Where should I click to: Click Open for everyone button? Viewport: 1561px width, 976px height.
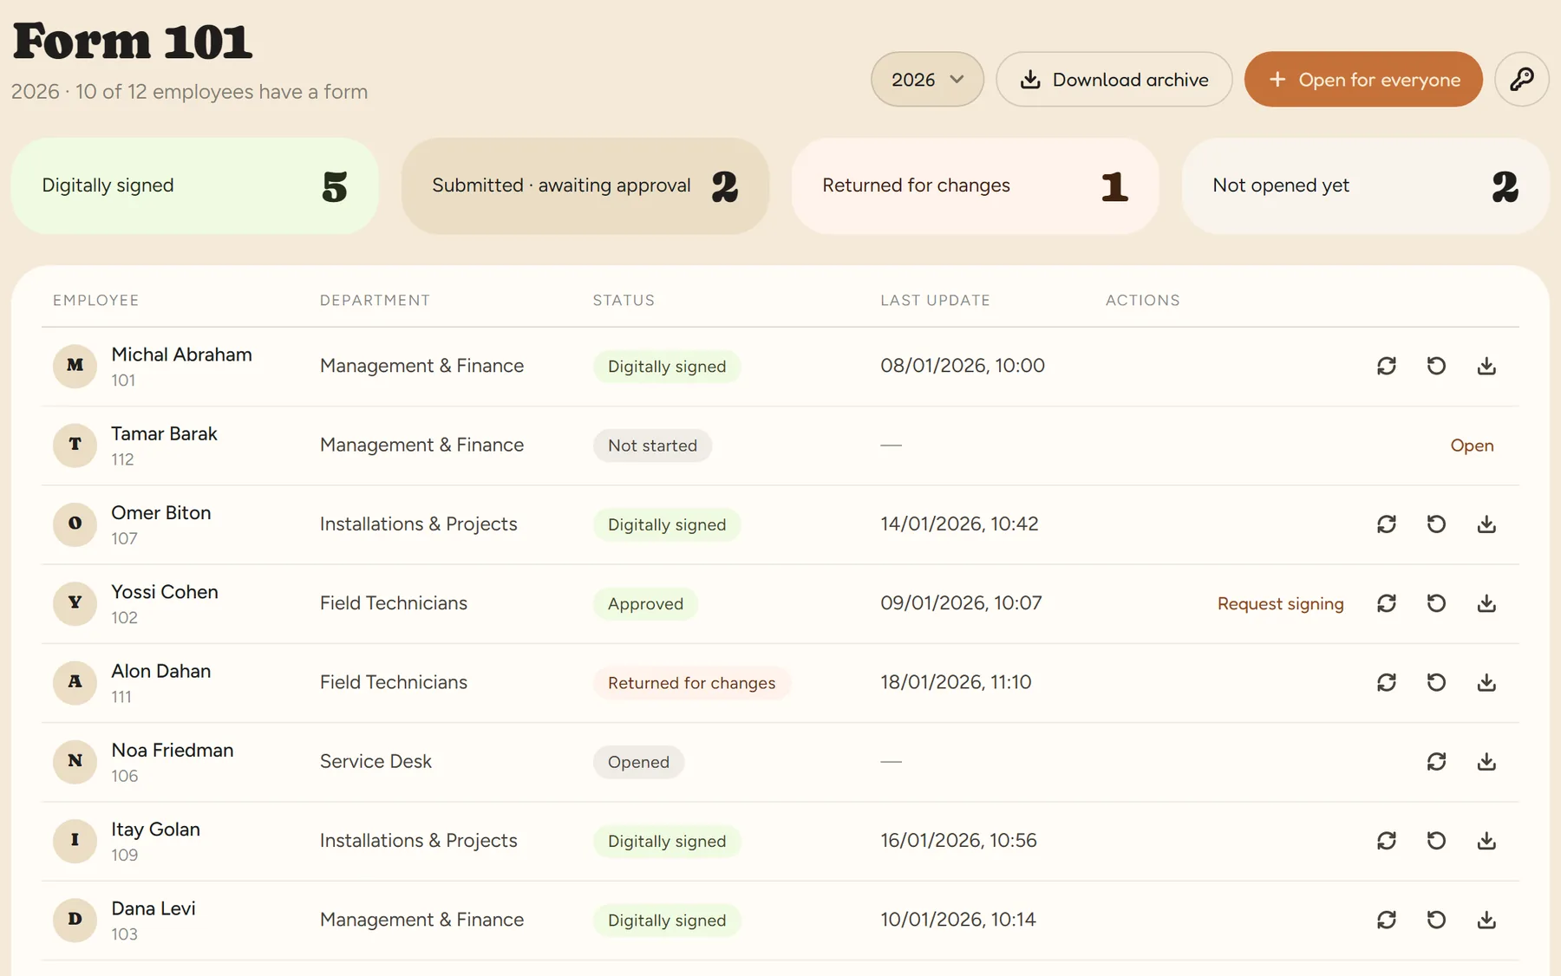[x=1363, y=79]
